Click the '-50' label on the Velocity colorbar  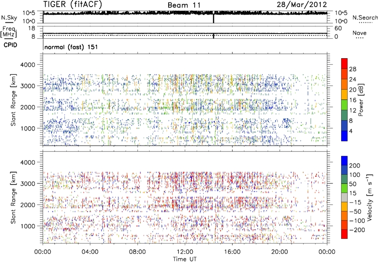tap(355, 211)
